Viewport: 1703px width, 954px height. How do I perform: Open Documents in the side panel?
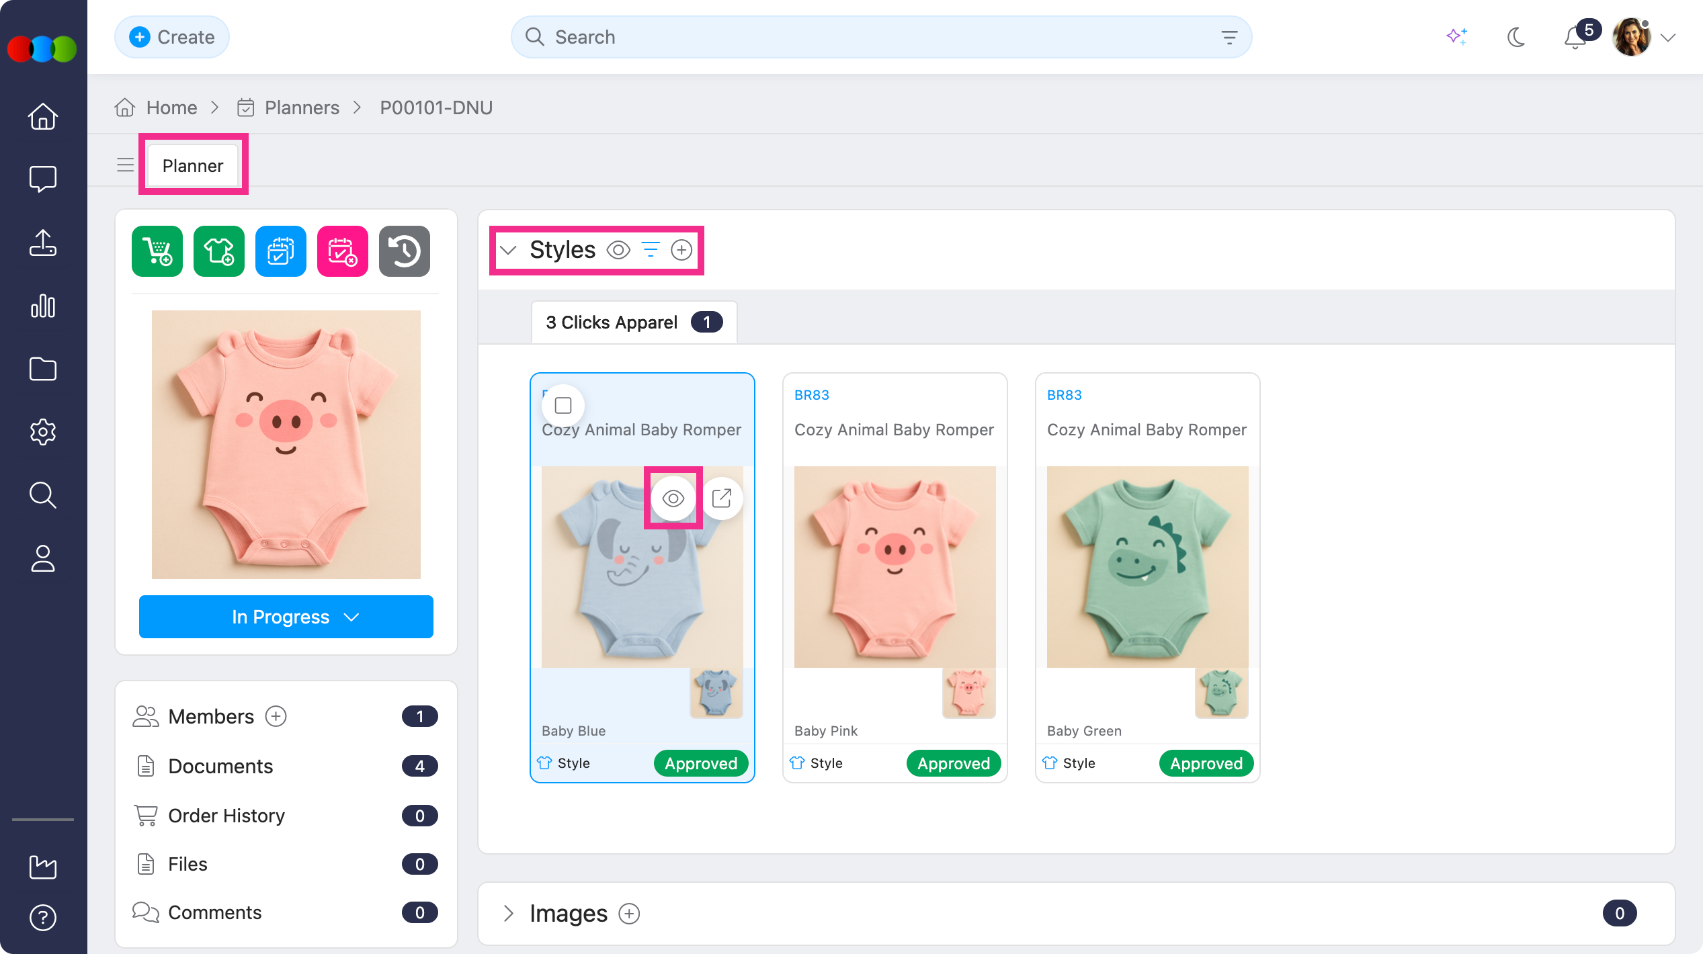coord(220,767)
